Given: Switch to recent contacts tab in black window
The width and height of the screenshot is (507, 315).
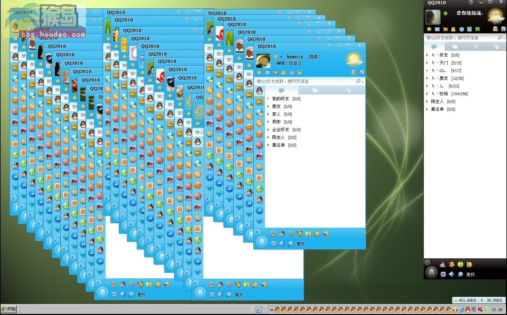Looking at the screenshot, I should click(496, 47).
